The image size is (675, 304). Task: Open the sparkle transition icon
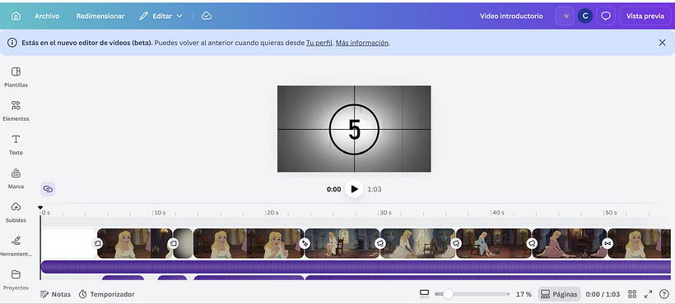305,243
